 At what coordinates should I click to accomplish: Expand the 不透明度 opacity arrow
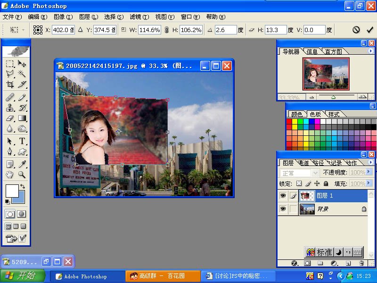(x=369, y=173)
